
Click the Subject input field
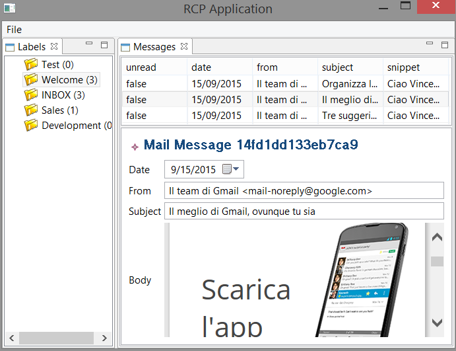tap(304, 211)
